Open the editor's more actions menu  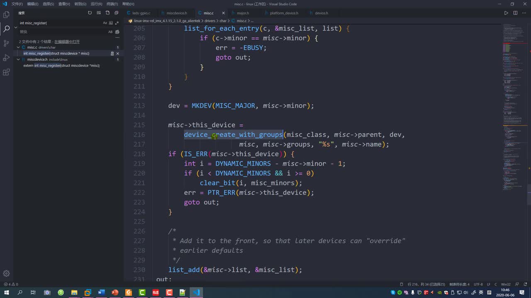pos(524,13)
